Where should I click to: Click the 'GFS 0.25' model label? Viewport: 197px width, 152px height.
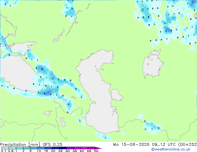[x=53, y=145]
